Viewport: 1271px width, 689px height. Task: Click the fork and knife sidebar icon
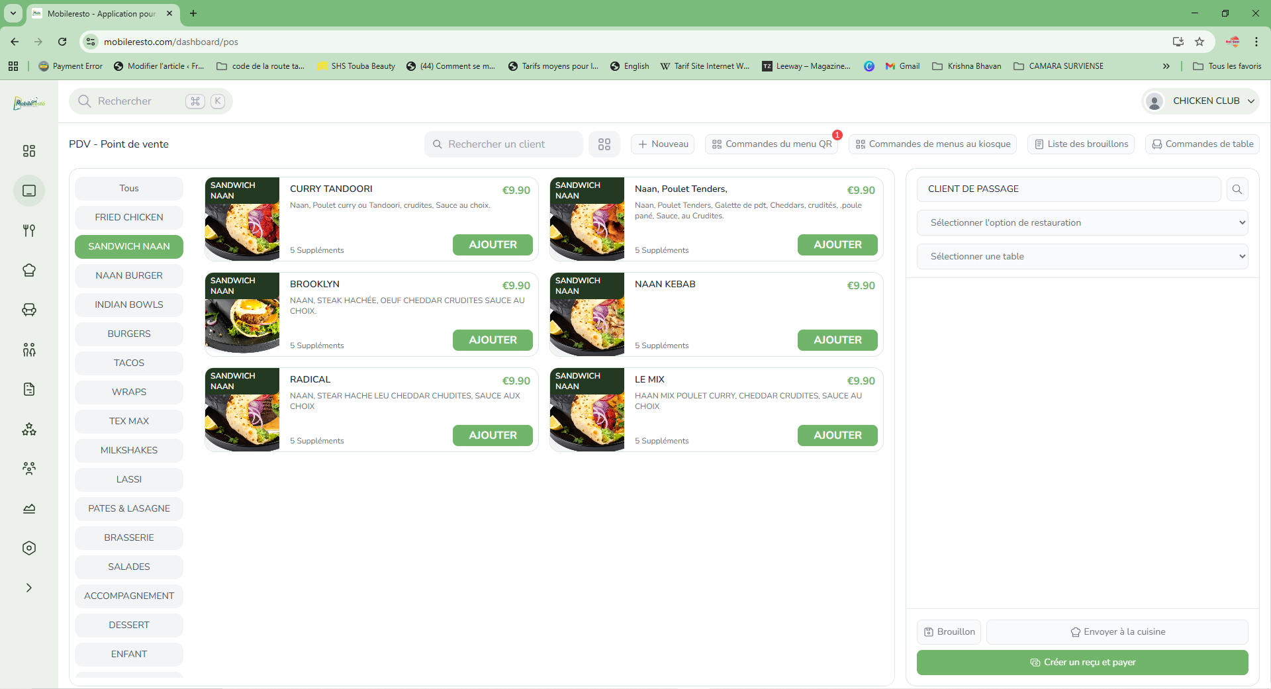point(29,230)
